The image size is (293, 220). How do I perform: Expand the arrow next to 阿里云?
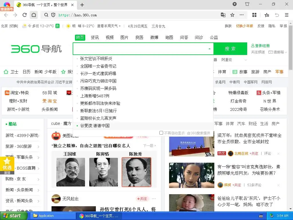pyautogui.click(x=246, y=60)
